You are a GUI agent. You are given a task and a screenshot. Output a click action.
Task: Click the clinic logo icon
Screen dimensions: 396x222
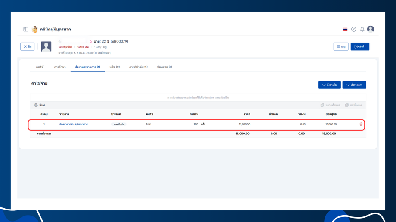click(35, 29)
